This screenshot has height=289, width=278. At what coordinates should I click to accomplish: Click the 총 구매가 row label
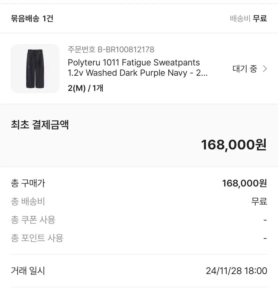click(x=28, y=183)
